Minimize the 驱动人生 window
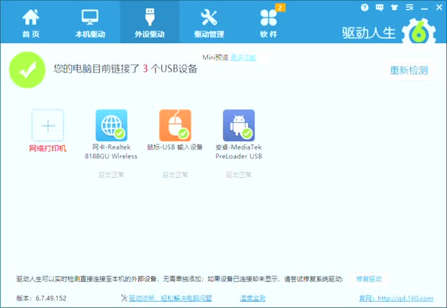Screen dimensions: 447x308 pos(424,8)
